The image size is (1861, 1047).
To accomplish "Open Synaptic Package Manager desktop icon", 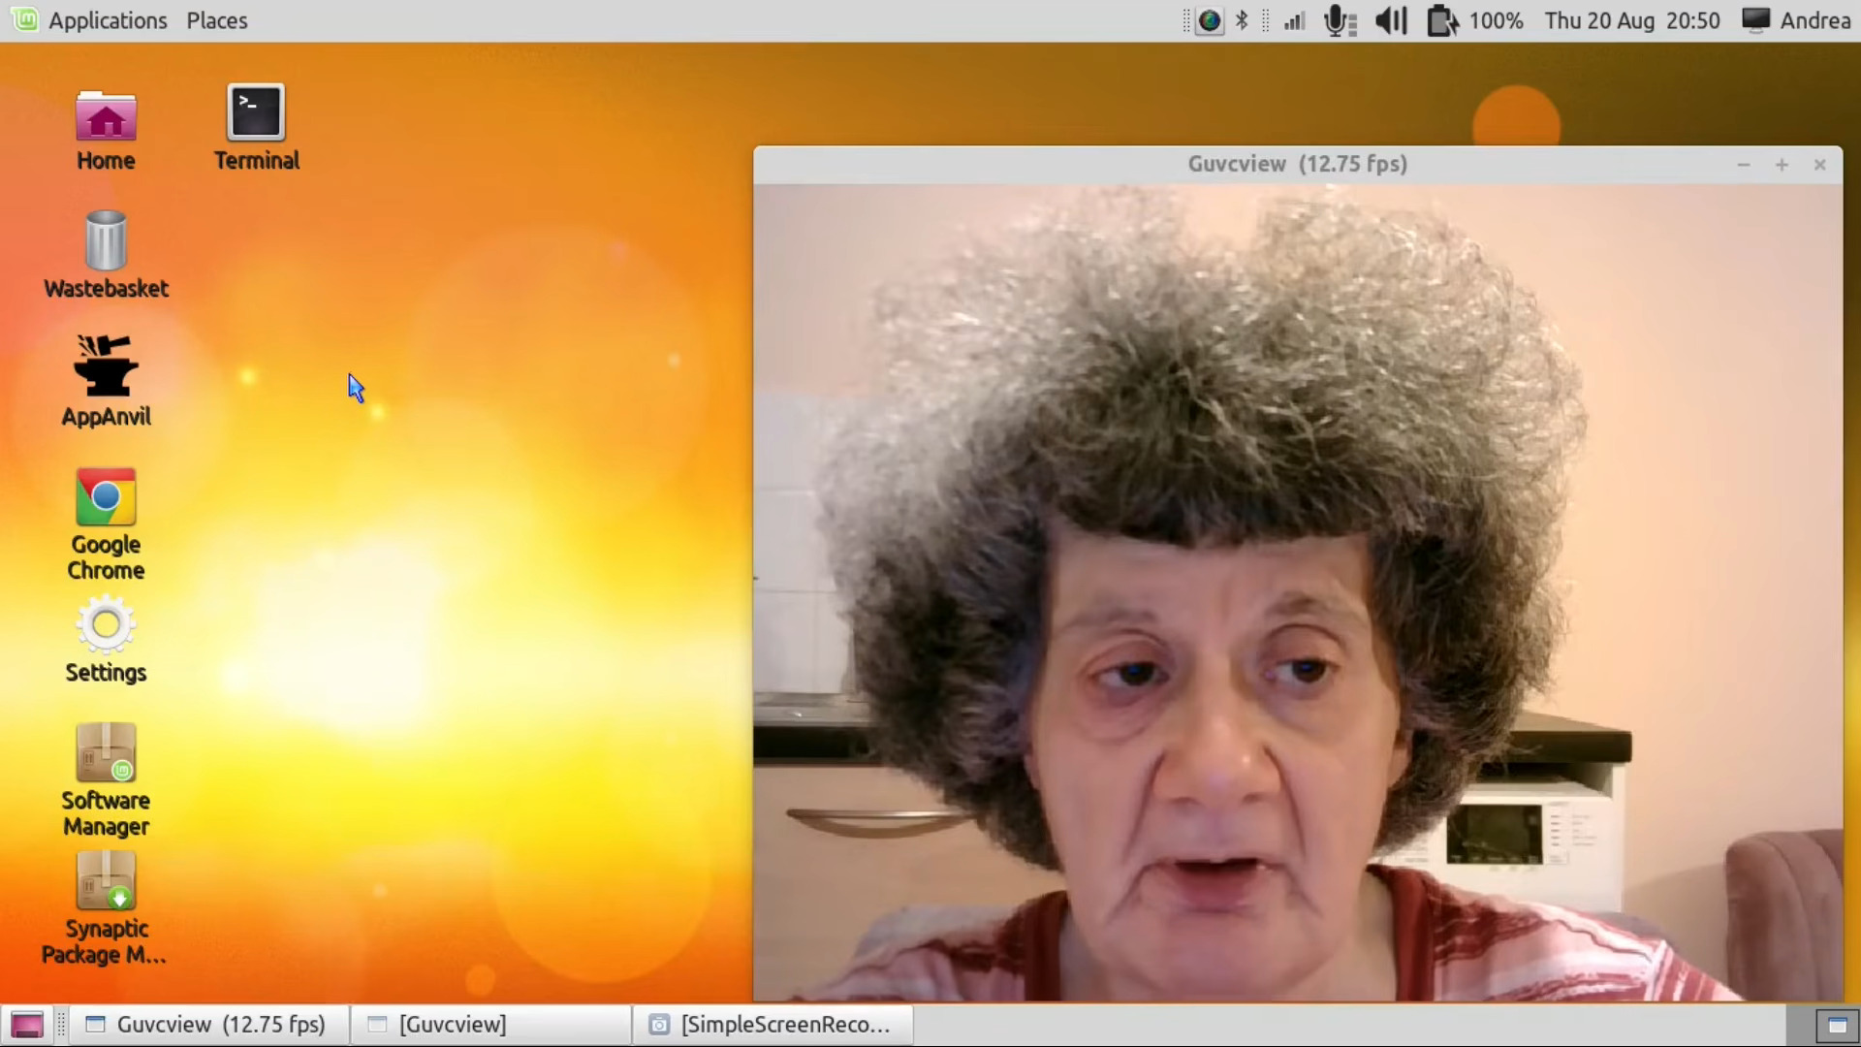I will pos(106,908).
